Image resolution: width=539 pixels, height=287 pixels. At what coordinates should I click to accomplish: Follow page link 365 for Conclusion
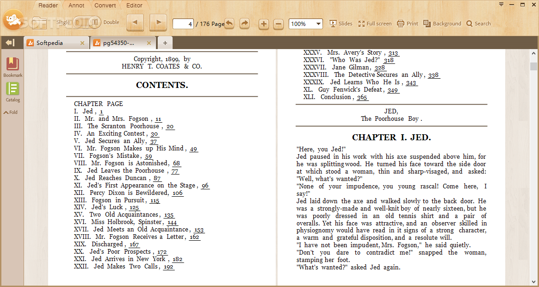coord(362,98)
